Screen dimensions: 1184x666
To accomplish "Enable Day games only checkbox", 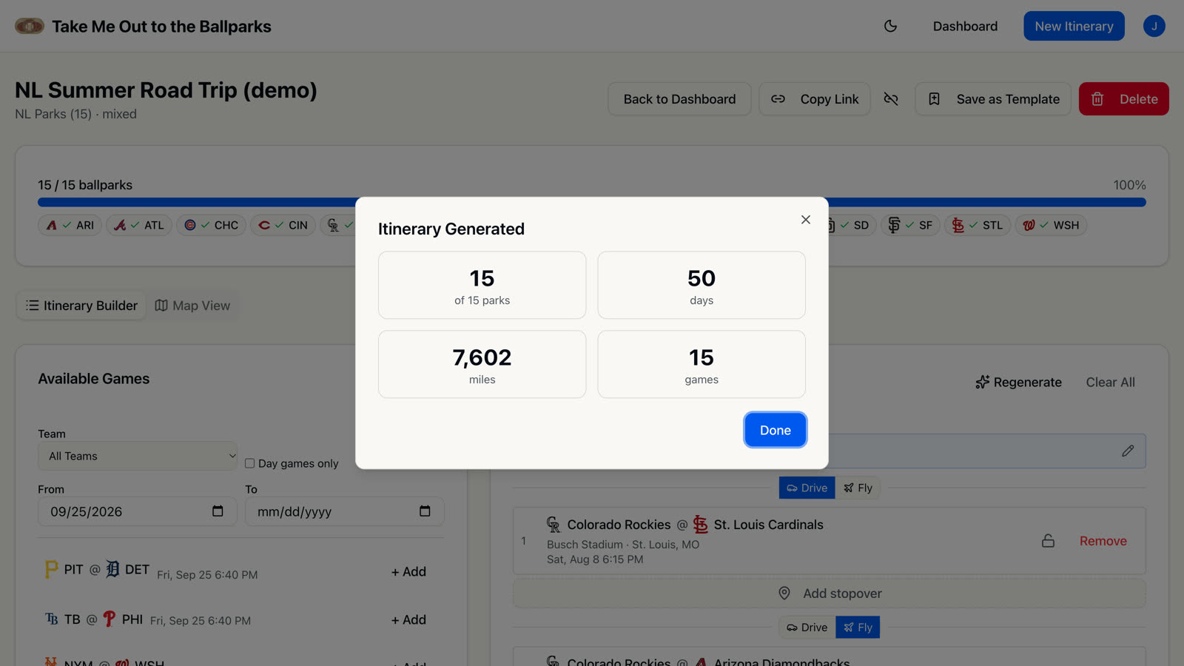I will click(250, 464).
